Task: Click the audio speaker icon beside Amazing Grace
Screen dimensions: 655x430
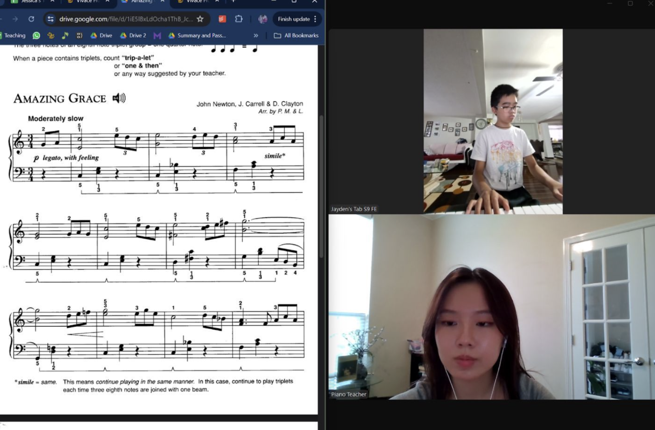Action: click(x=119, y=98)
